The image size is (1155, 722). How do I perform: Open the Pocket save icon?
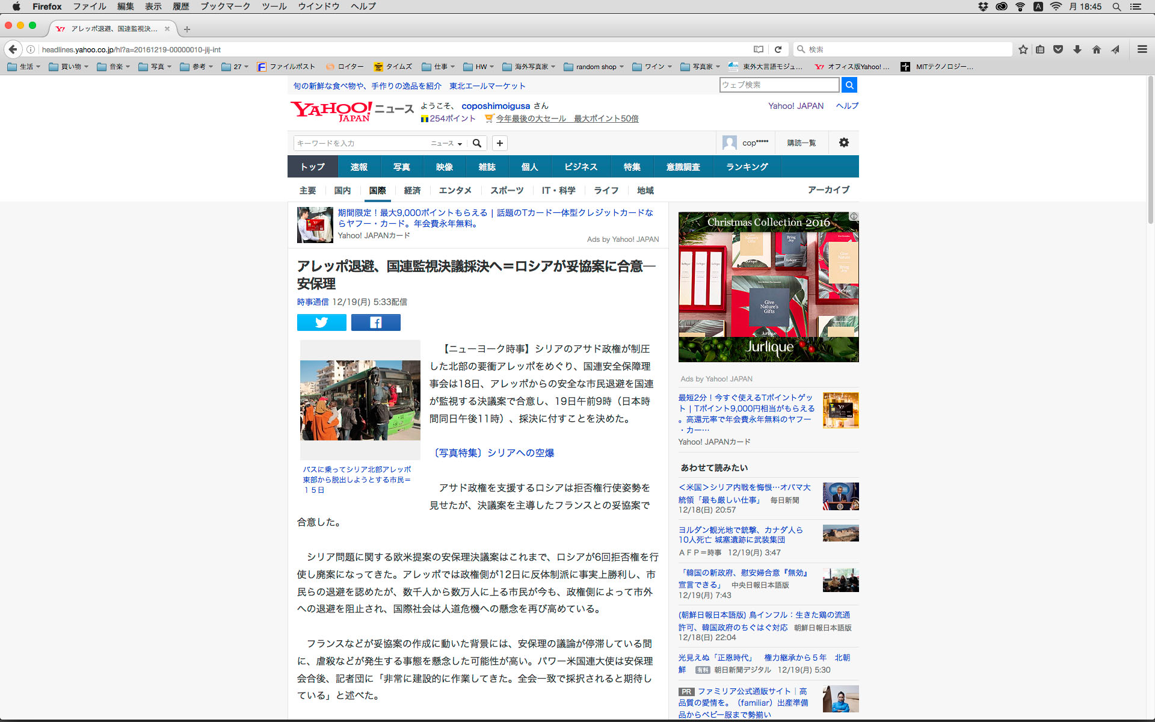coord(1058,49)
